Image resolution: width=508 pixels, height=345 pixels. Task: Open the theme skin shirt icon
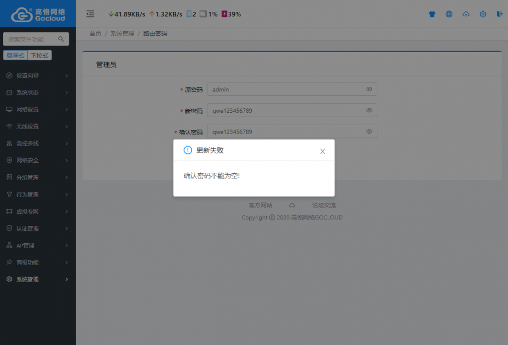click(432, 14)
